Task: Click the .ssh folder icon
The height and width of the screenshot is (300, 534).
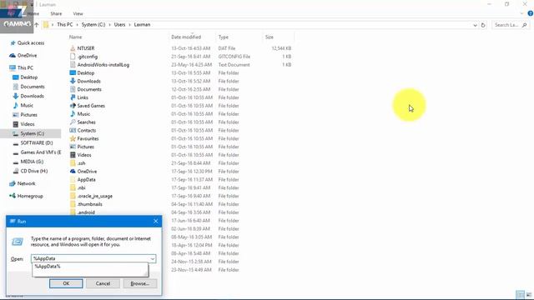Action: pyautogui.click(x=73, y=163)
